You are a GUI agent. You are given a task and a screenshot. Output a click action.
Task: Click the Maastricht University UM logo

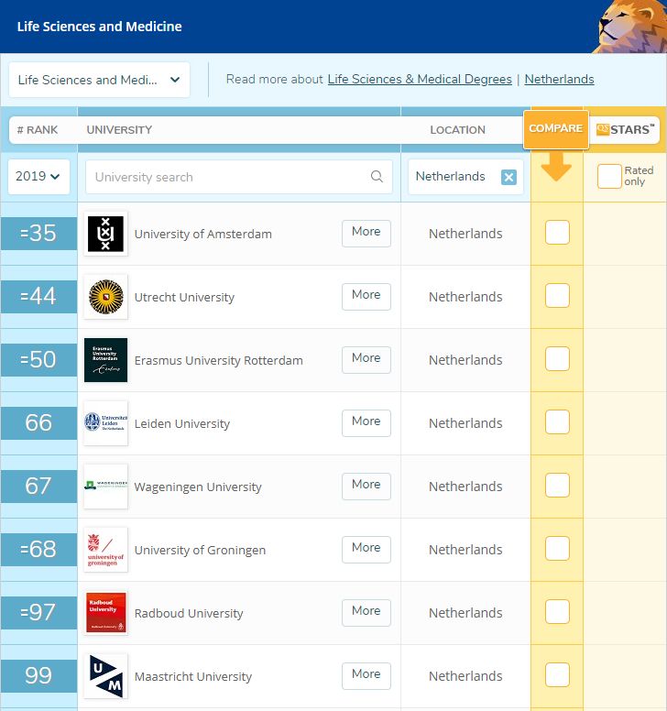pyautogui.click(x=105, y=675)
